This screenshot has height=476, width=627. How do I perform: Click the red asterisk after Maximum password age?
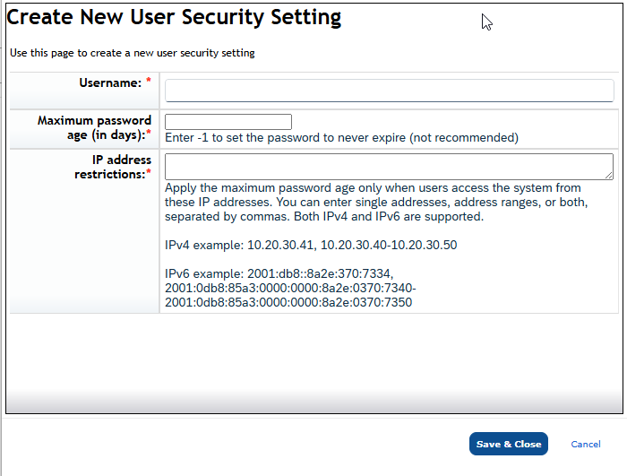(149, 134)
